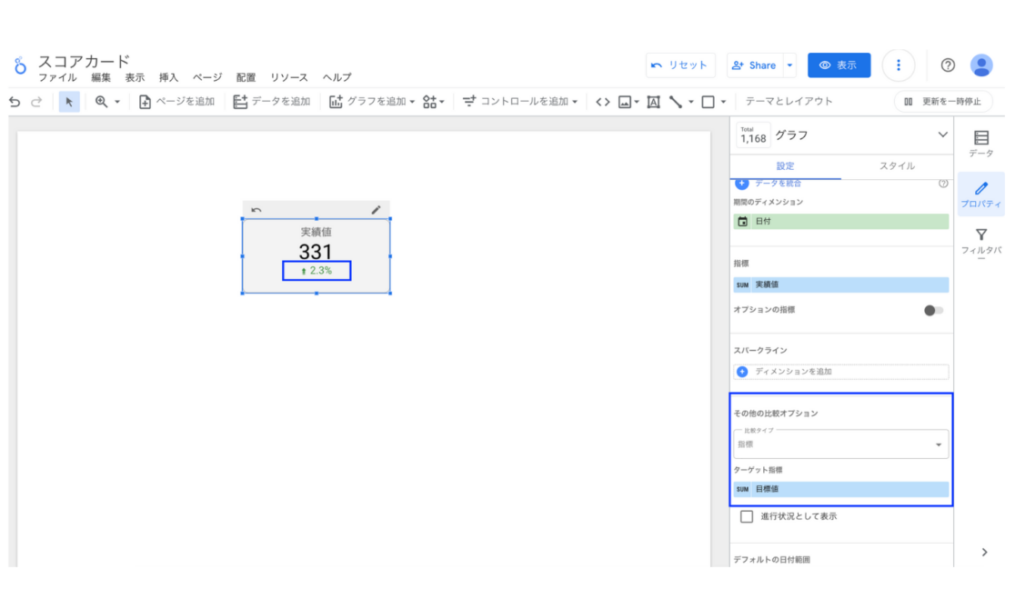This screenshot has height=609, width=1015.
Task: Open the データ panel in the right sidebar
Action: tap(981, 144)
